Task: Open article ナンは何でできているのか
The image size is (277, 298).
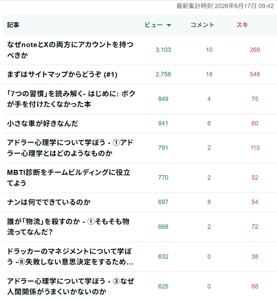Action: (49, 202)
